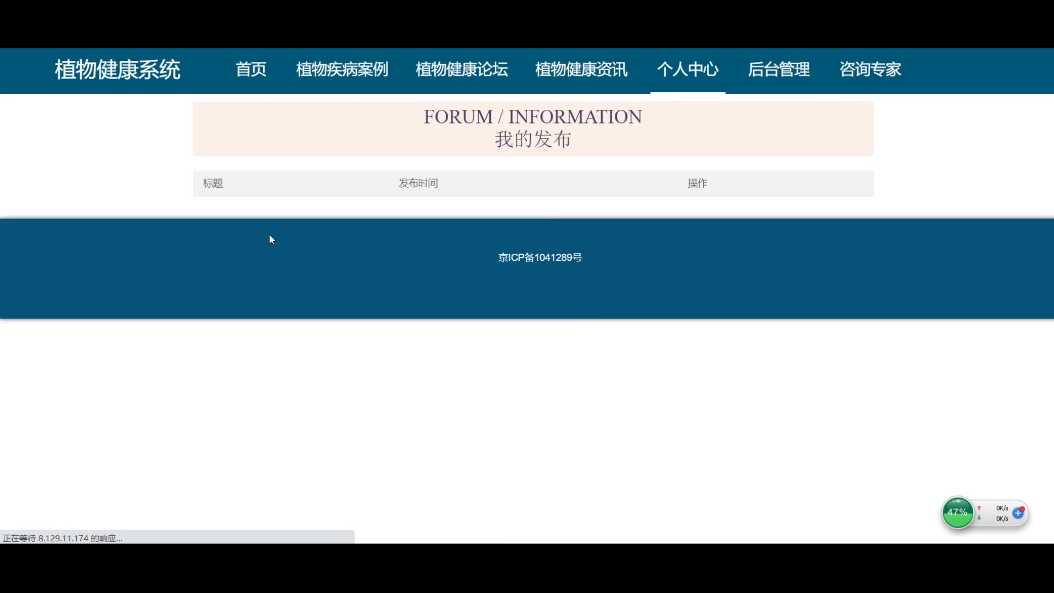This screenshot has width=1054, height=593.
Task: Click the 植物健康系统 site logo
Action: [x=117, y=70]
